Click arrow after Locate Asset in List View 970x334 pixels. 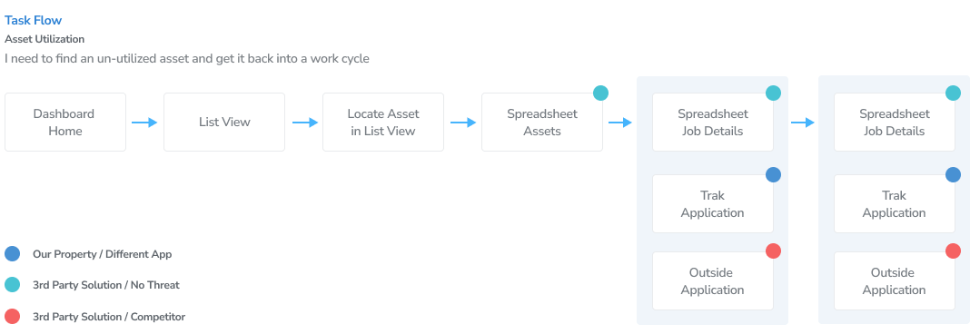point(462,123)
